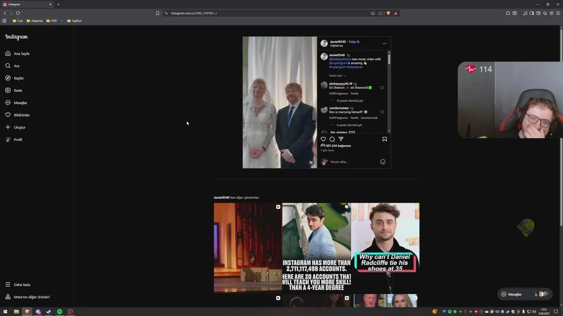Show all 6 replies under camilomaister

click(349, 125)
